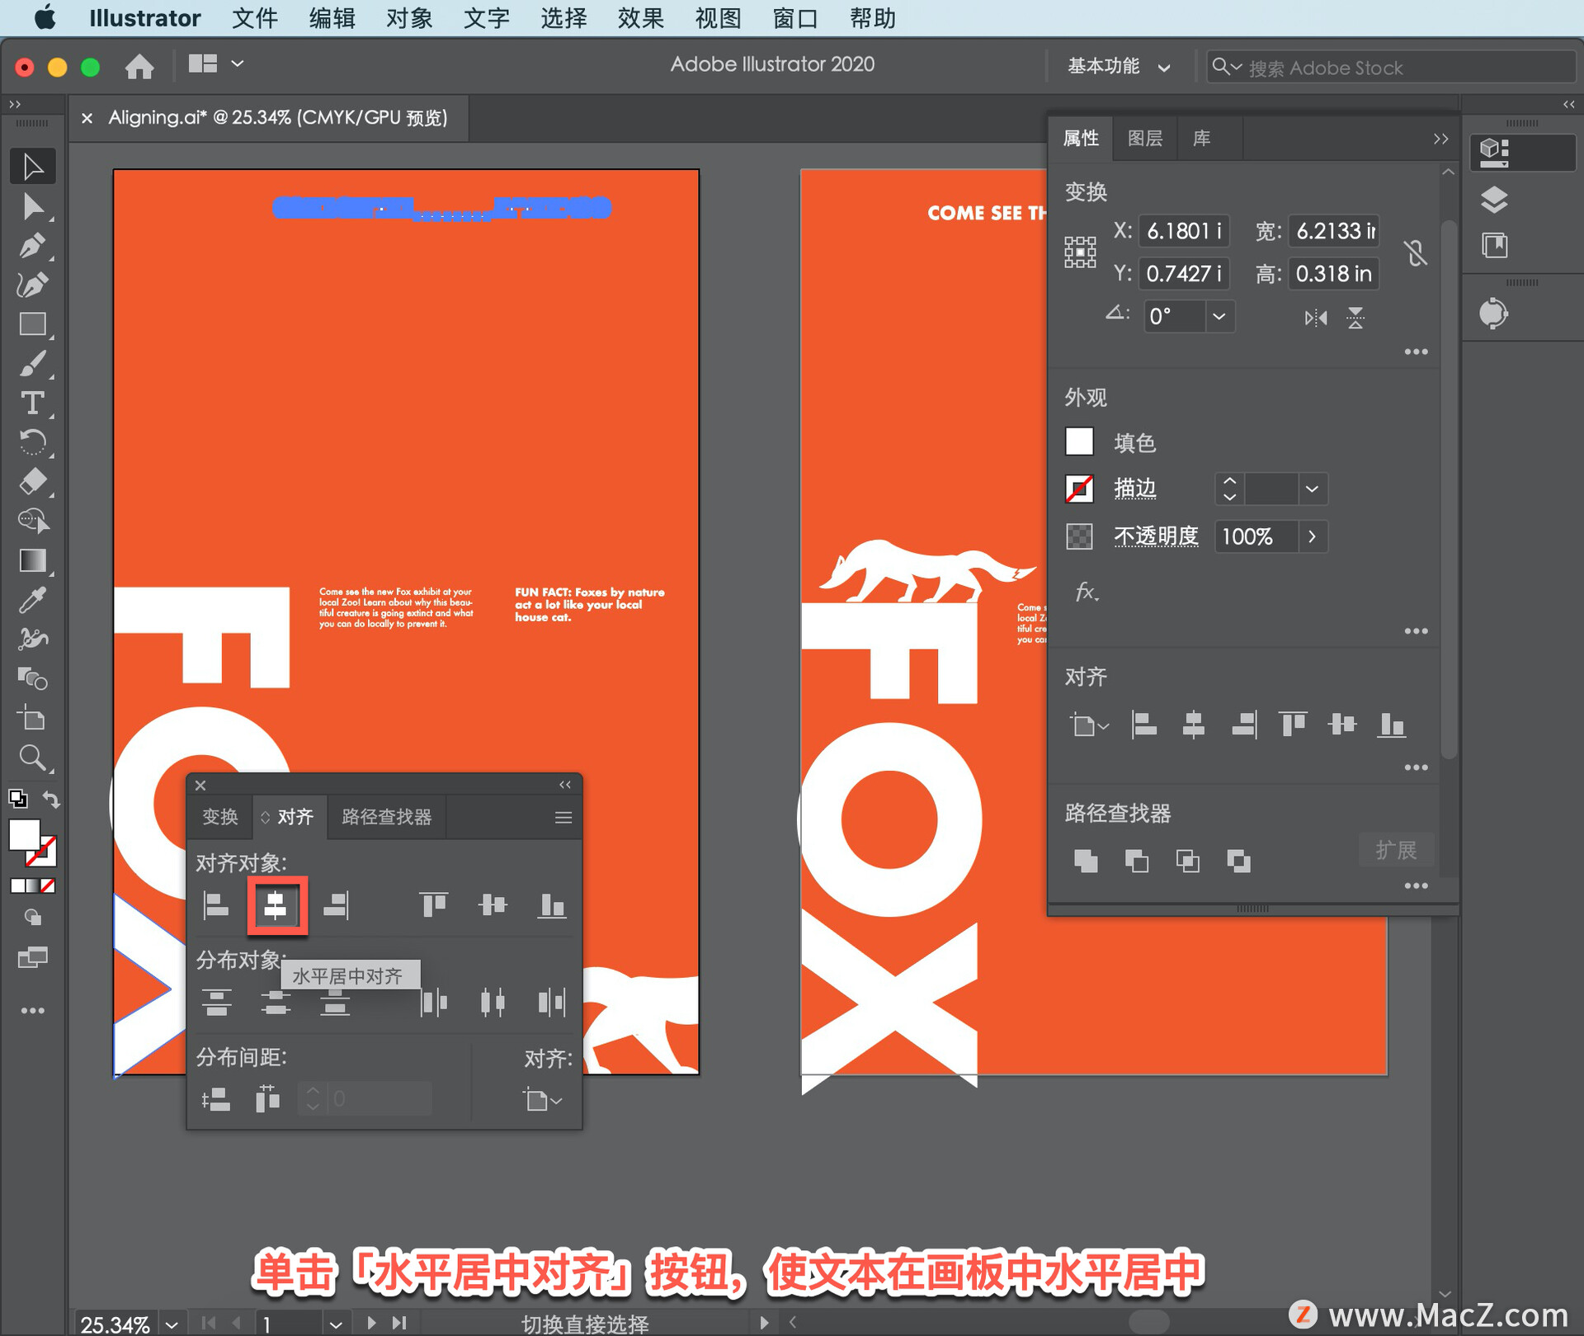Select the Selection tool arrow

[x=32, y=166]
